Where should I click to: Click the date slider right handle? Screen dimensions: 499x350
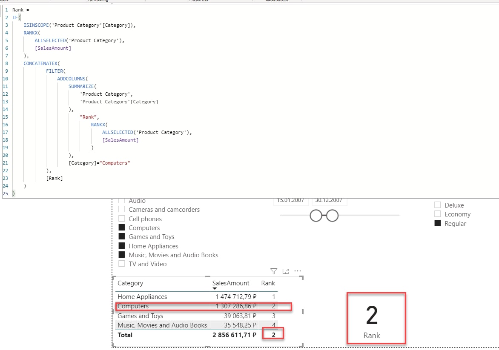(332, 216)
